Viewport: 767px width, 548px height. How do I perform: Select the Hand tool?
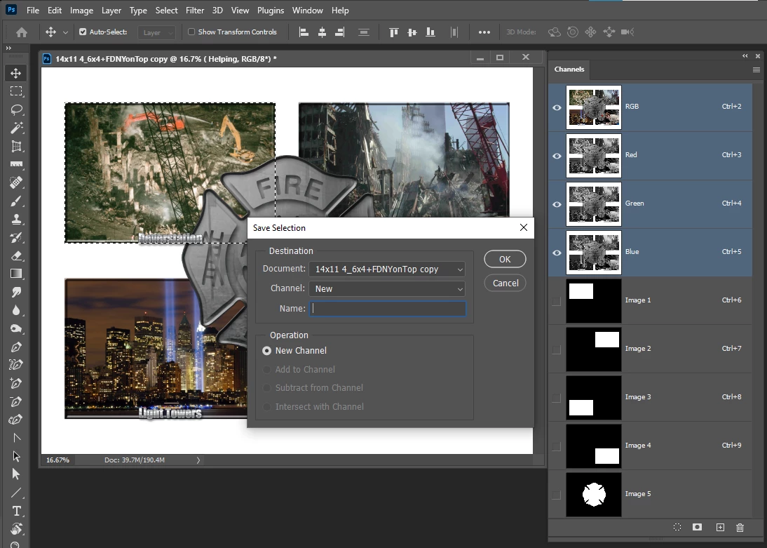click(x=15, y=529)
